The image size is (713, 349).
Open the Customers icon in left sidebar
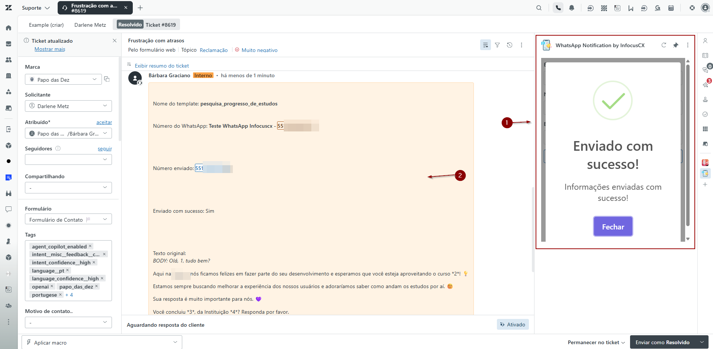click(x=9, y=60)
